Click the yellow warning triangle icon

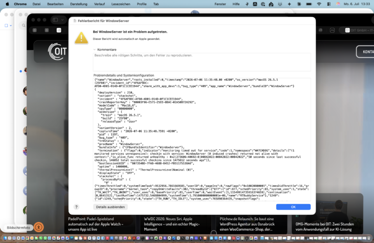(x=81, y=38)
